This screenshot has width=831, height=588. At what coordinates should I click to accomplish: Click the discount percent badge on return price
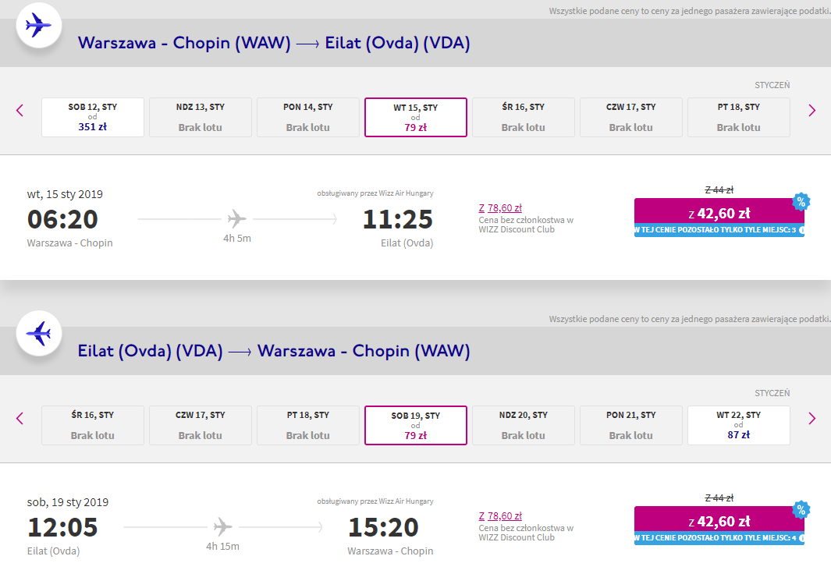tap(801, 509)
